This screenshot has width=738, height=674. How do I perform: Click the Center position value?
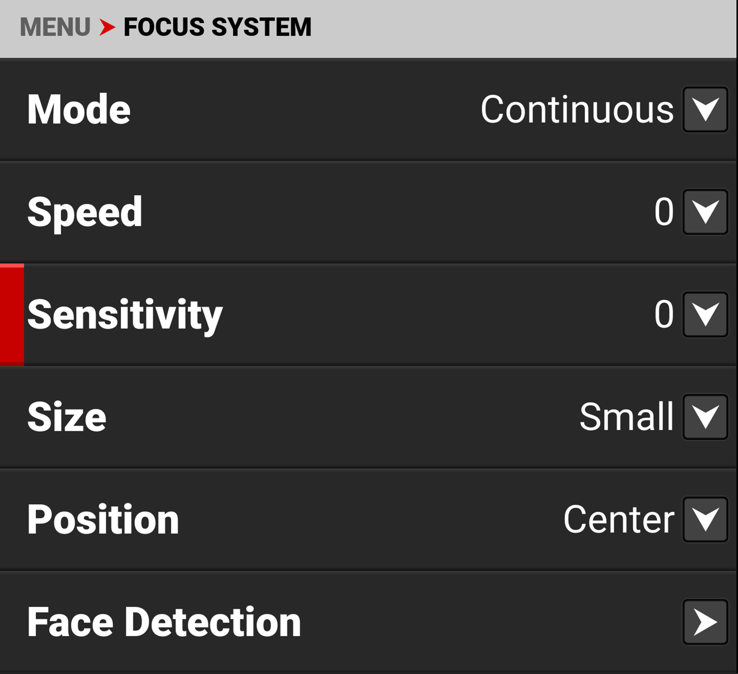(618, 520)
